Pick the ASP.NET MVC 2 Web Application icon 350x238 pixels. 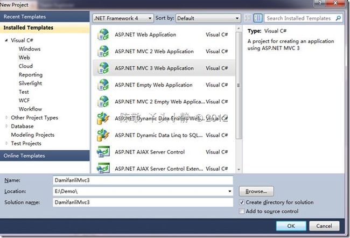pyautogui.click(x=103, y=51)
